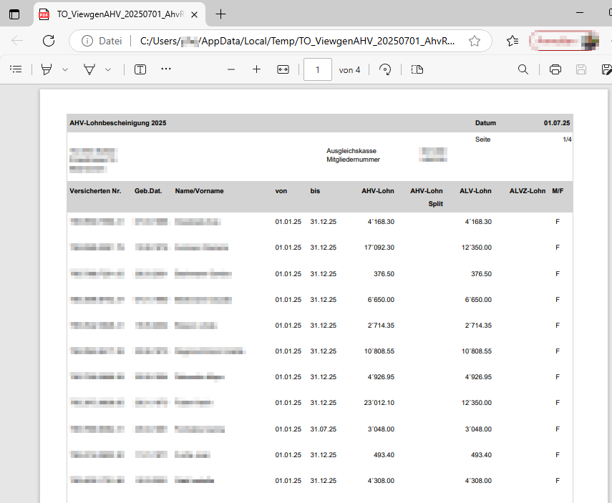The height and width of the screenshot is (503, 612).
Task: Click the 'Mitgliedernummer' label
Action: click(353, 160)
